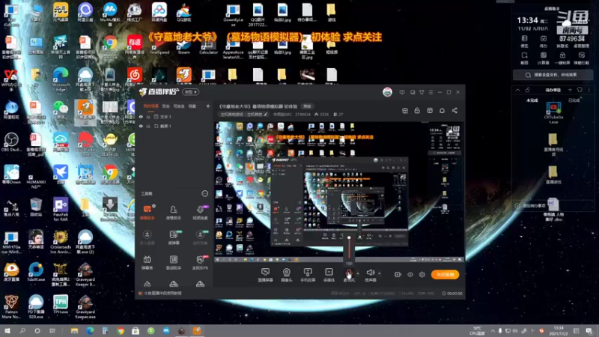This screenshot has height=337, width=599.
Task: Toggle visibility eye of 文本 1 source
Action: pos(141,117)
